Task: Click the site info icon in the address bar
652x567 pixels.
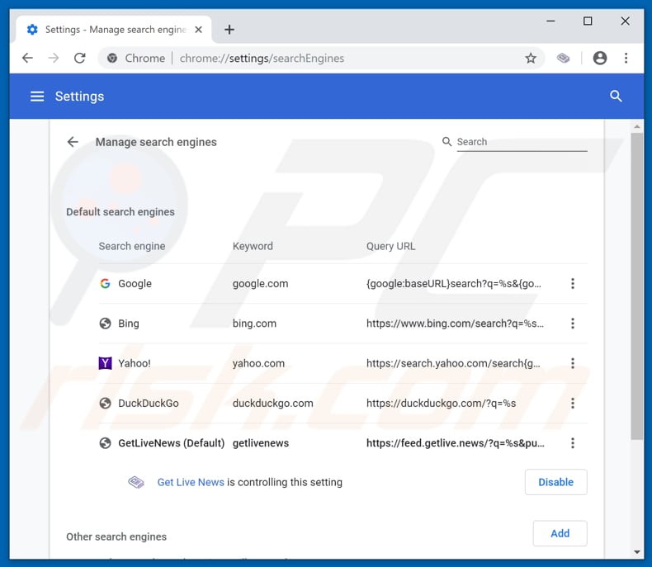Action: 112,59
